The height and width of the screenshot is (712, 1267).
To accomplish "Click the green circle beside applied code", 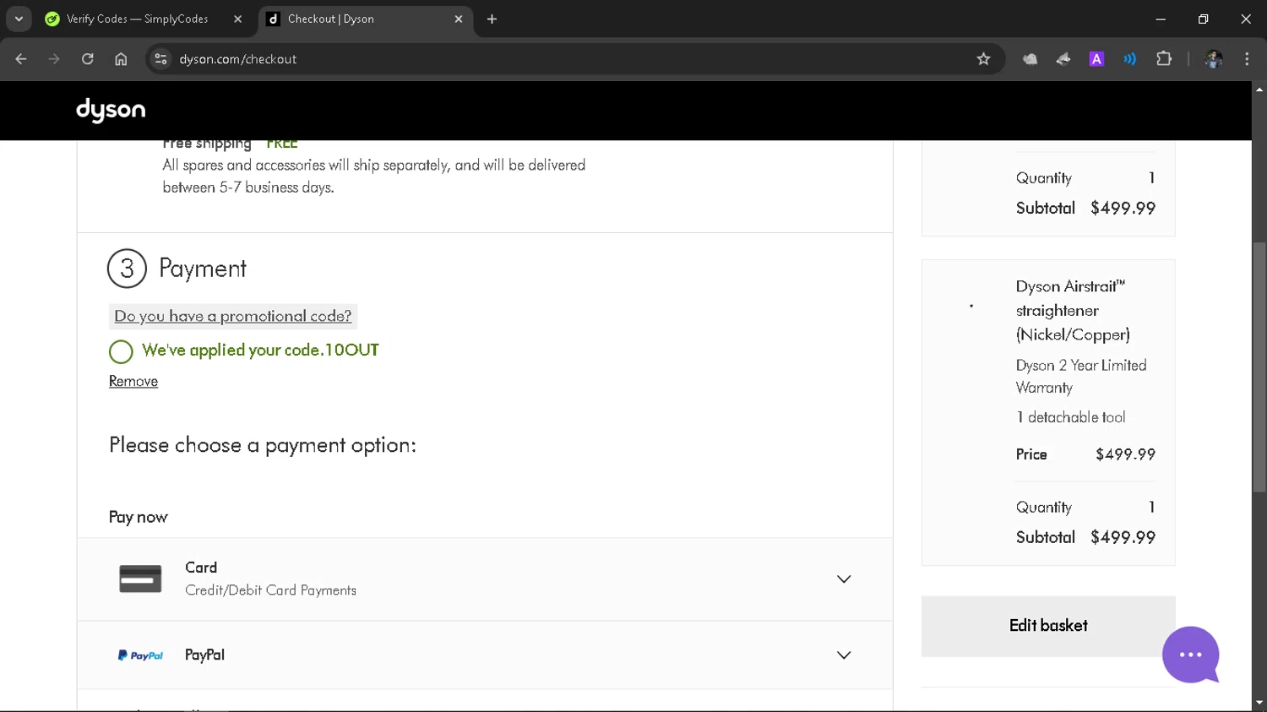I will click(x=121, y=351).
